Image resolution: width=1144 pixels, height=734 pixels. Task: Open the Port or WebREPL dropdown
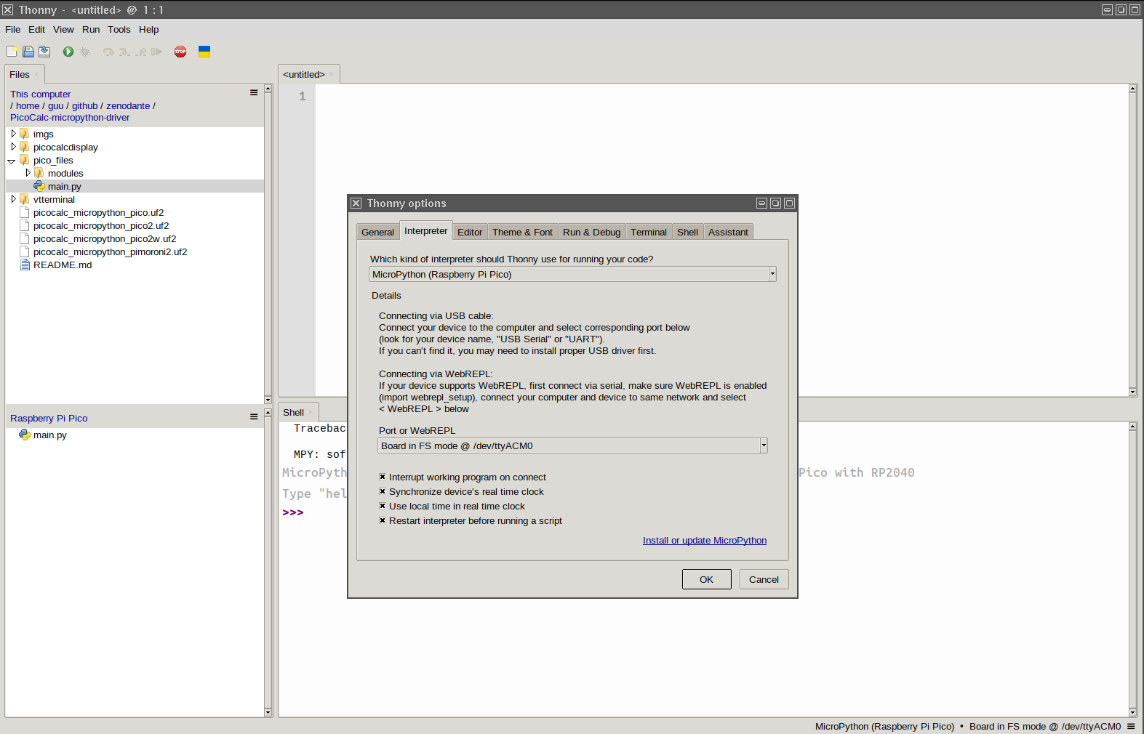pos(763,445)
